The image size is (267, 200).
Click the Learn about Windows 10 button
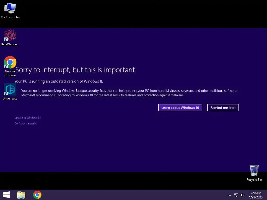(180, 108)
